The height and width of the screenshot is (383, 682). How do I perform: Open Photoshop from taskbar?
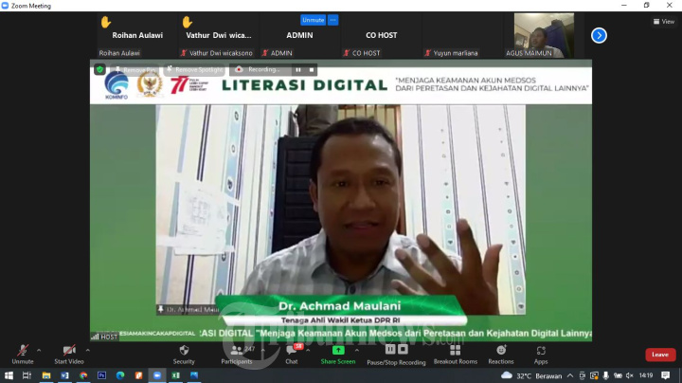101,375
